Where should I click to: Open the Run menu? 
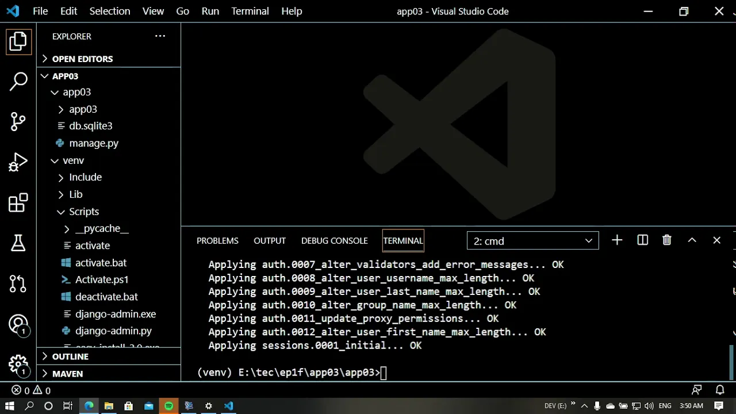tap(210, 11)
